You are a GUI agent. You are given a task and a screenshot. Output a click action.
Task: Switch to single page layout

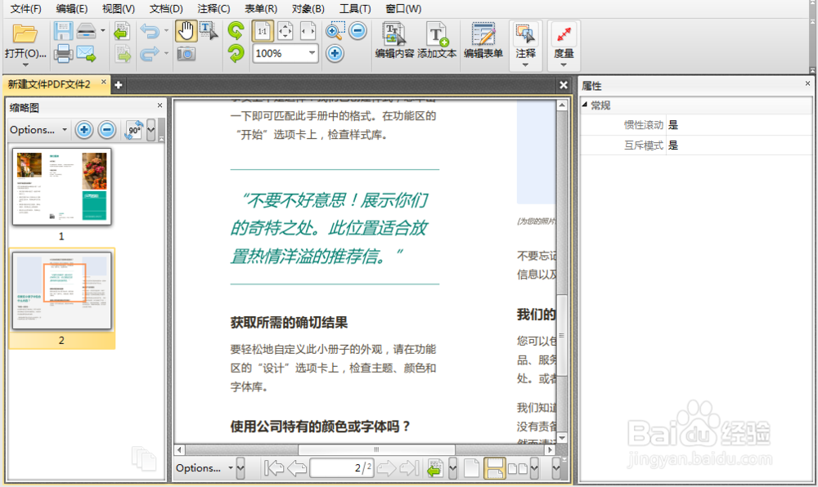(472, 467)
